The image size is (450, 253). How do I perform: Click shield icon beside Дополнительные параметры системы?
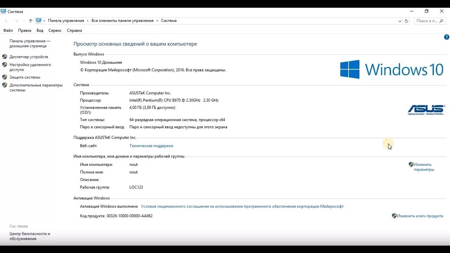pos(5,85)
